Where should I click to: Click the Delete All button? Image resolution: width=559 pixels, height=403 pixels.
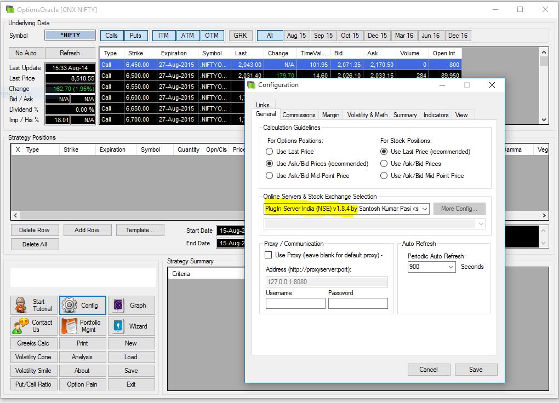coord(35,244)
